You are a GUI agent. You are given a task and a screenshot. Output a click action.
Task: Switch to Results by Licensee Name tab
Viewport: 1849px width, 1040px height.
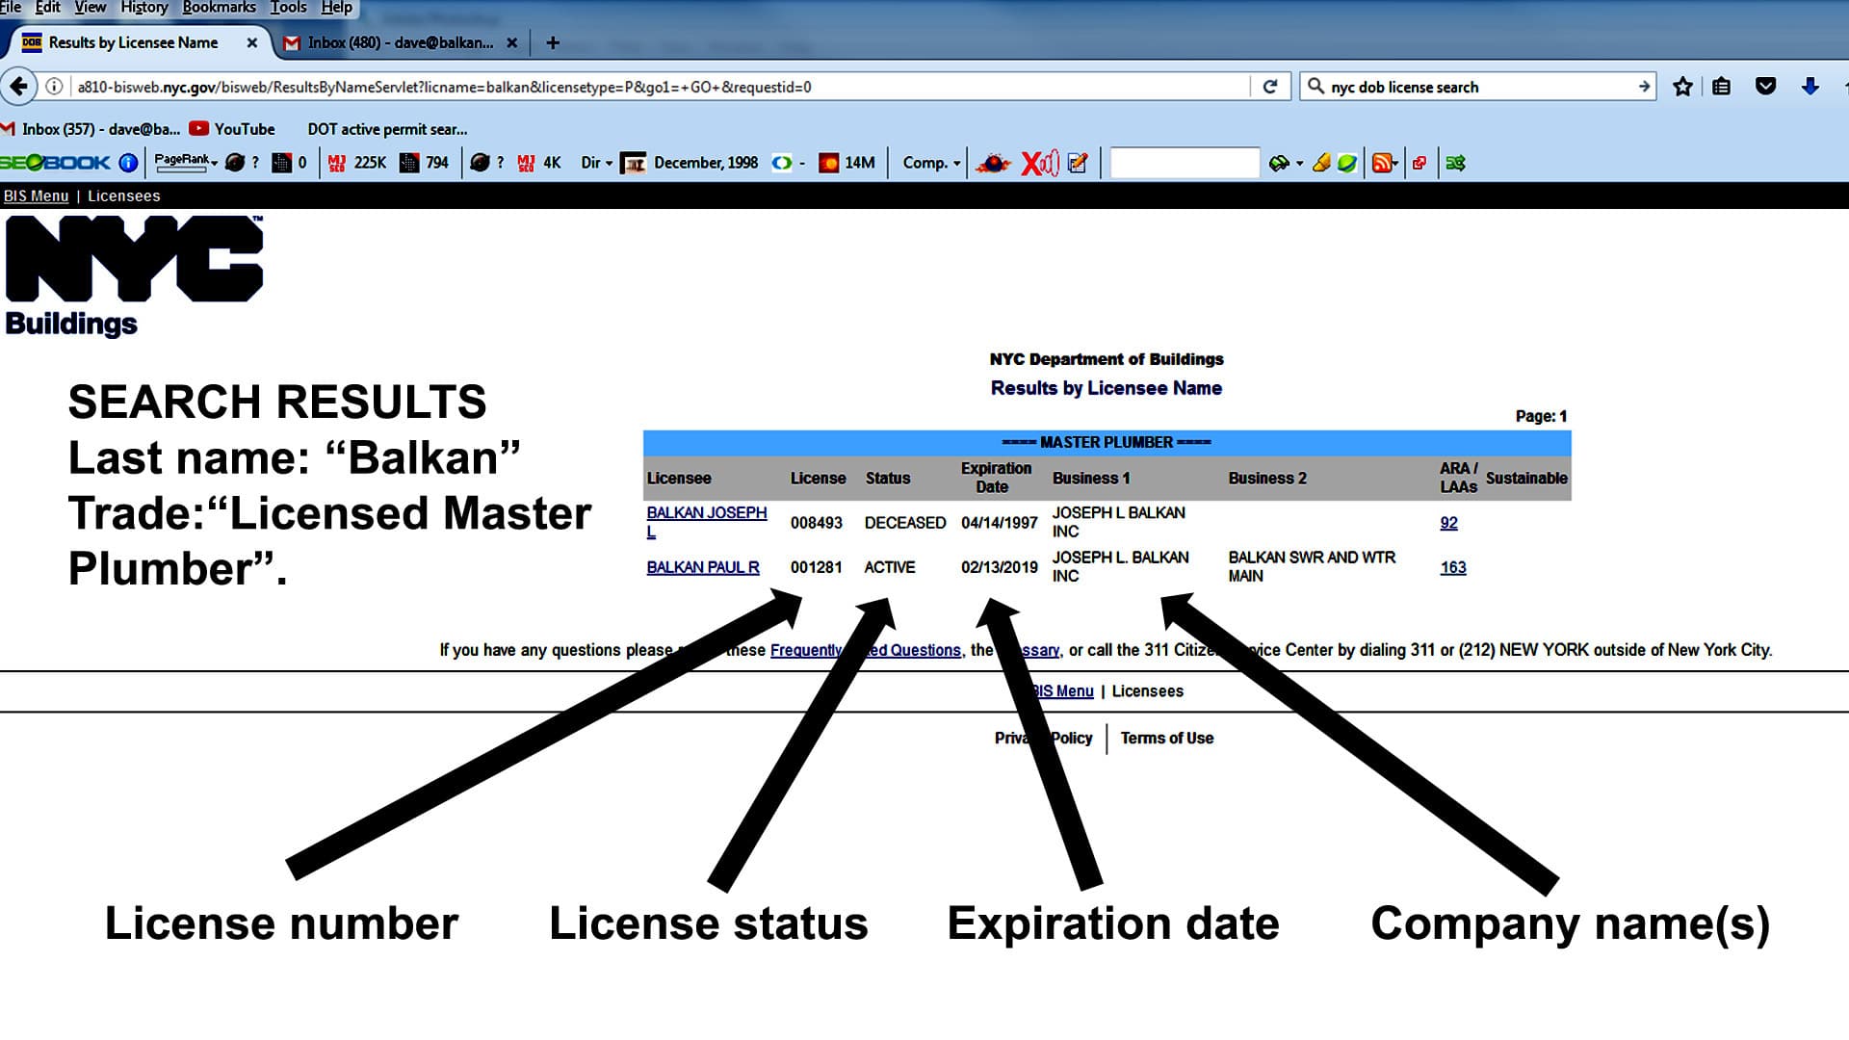[133, 42]
